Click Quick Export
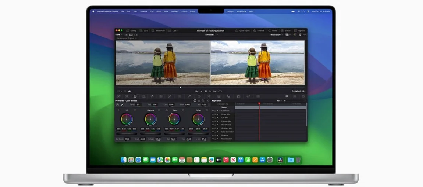The width and height of the screenshot is (423, 187). [242, 31]
